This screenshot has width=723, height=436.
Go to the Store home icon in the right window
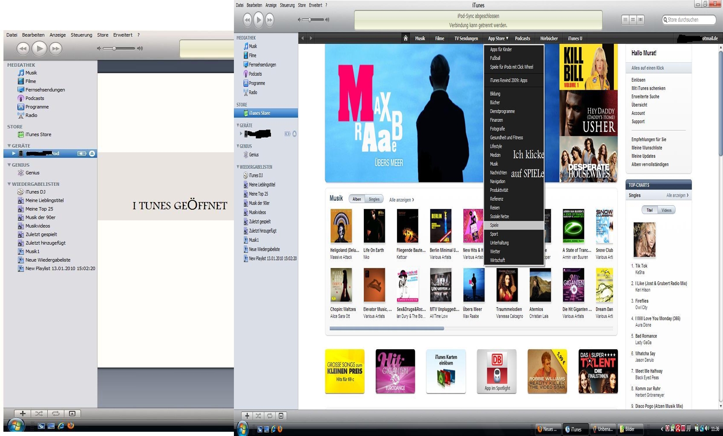tap(406, 38)
